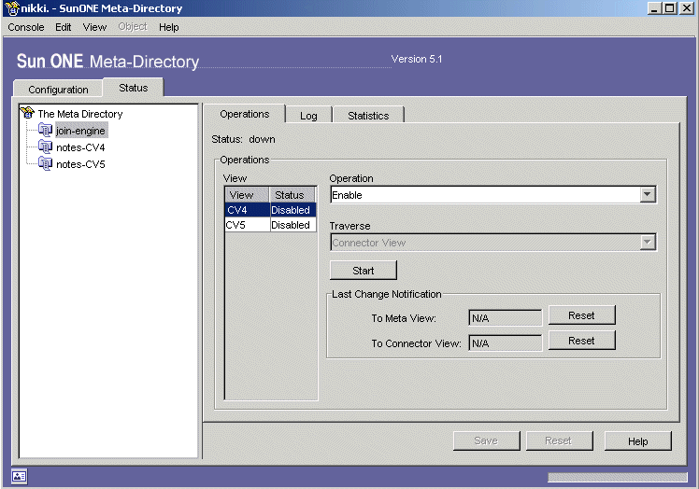Click the notes-CV4 server icon
This screenshot has width=699, height=489.
click(x=45, y=147)
